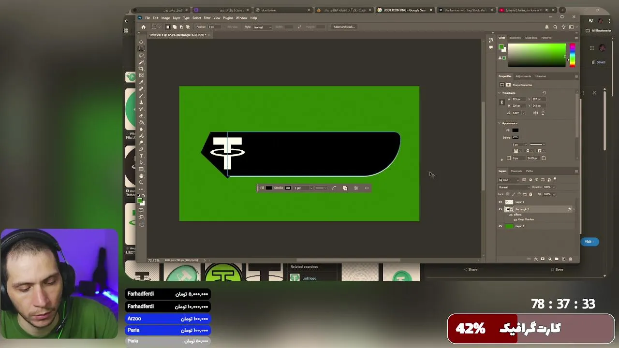Add layer style fx at Layers footer
This screenshot has width=619, height=348.
point(536,259)
